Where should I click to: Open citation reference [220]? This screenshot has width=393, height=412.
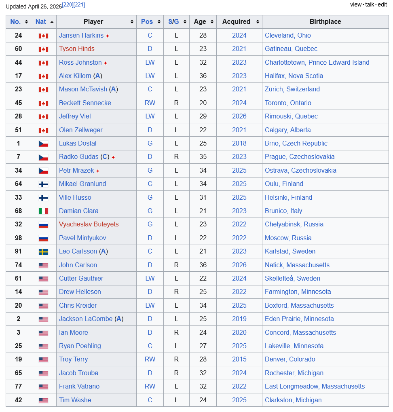(68, 5)
